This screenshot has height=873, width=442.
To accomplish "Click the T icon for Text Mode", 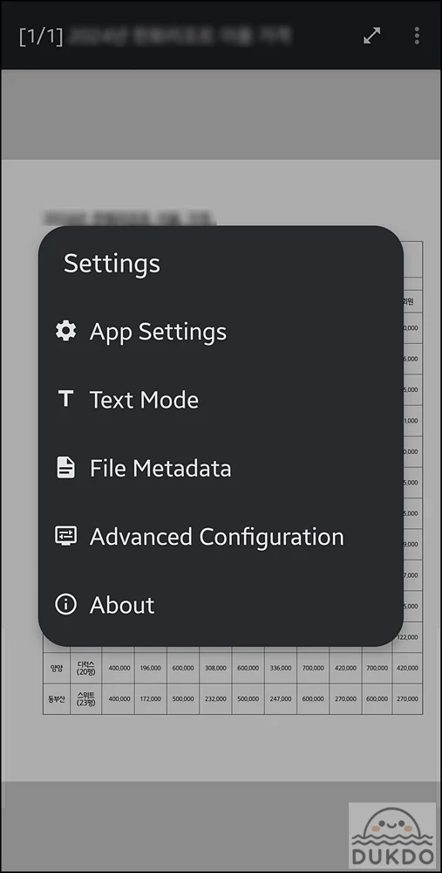I will tap(66, 399).
